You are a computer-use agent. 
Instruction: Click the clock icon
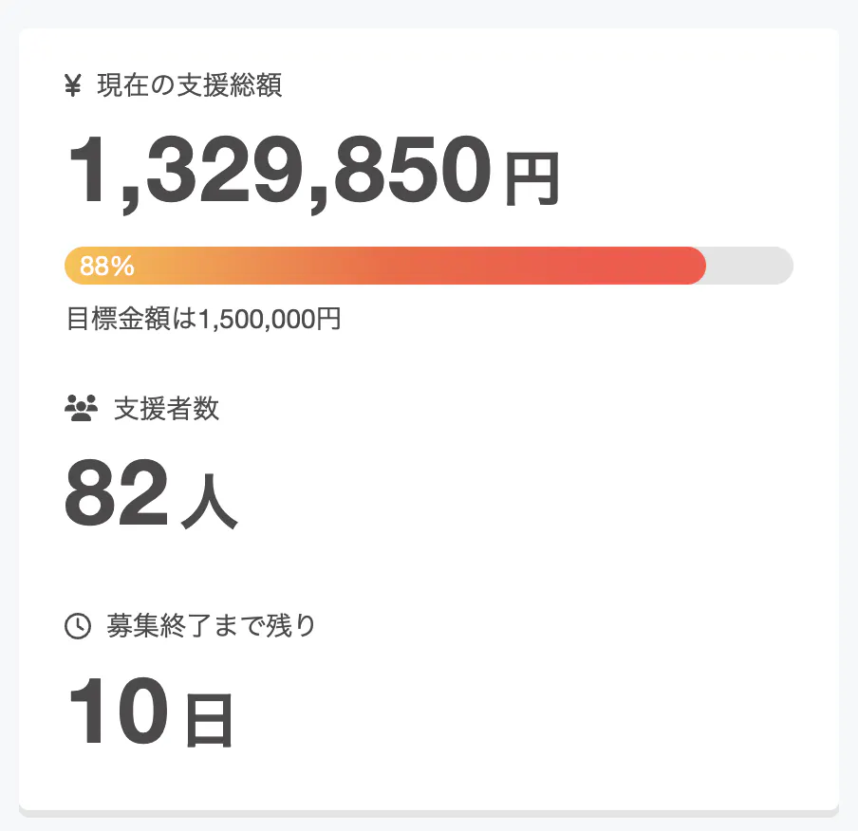78,626
